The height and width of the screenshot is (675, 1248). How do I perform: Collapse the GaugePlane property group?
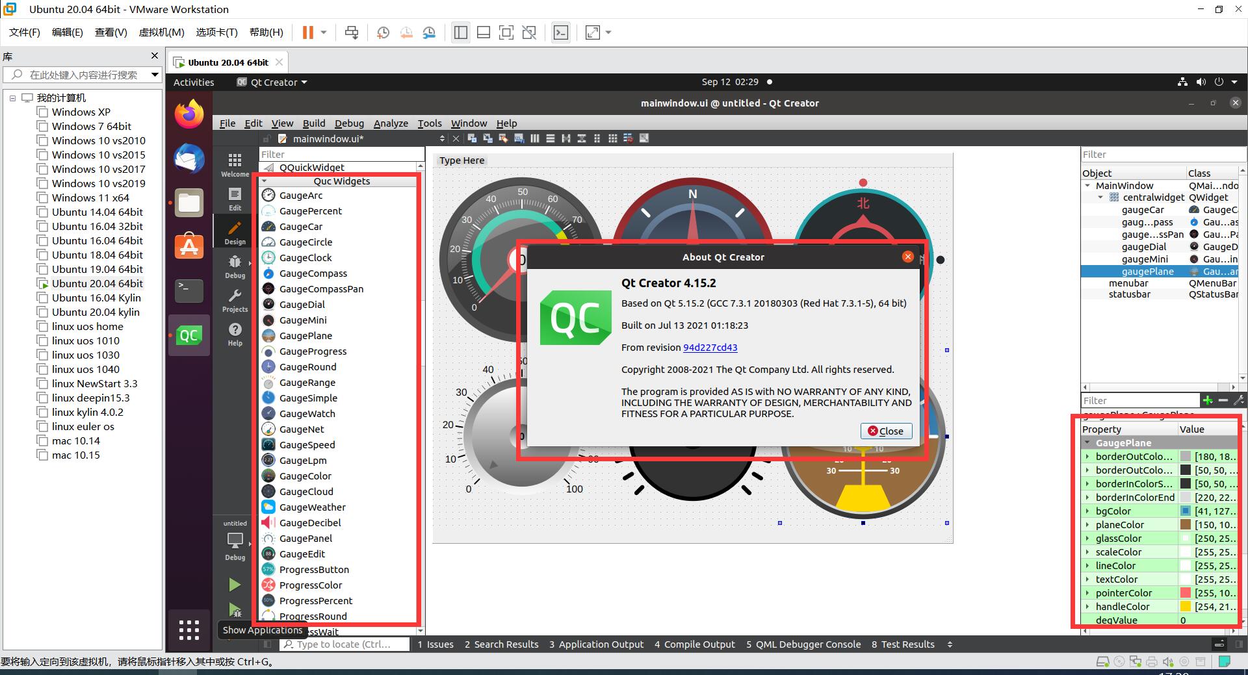(x=1087, y=442)
